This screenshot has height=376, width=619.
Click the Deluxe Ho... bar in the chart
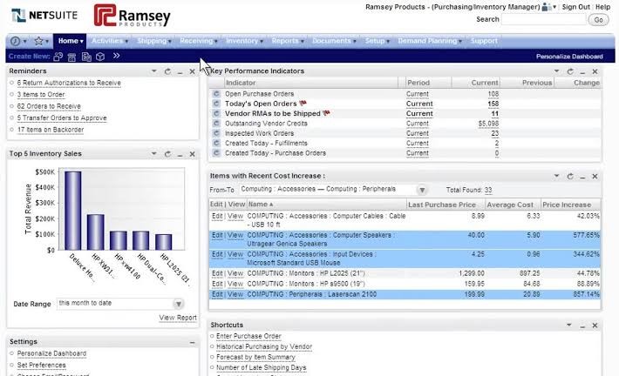(x=73, y=211)
